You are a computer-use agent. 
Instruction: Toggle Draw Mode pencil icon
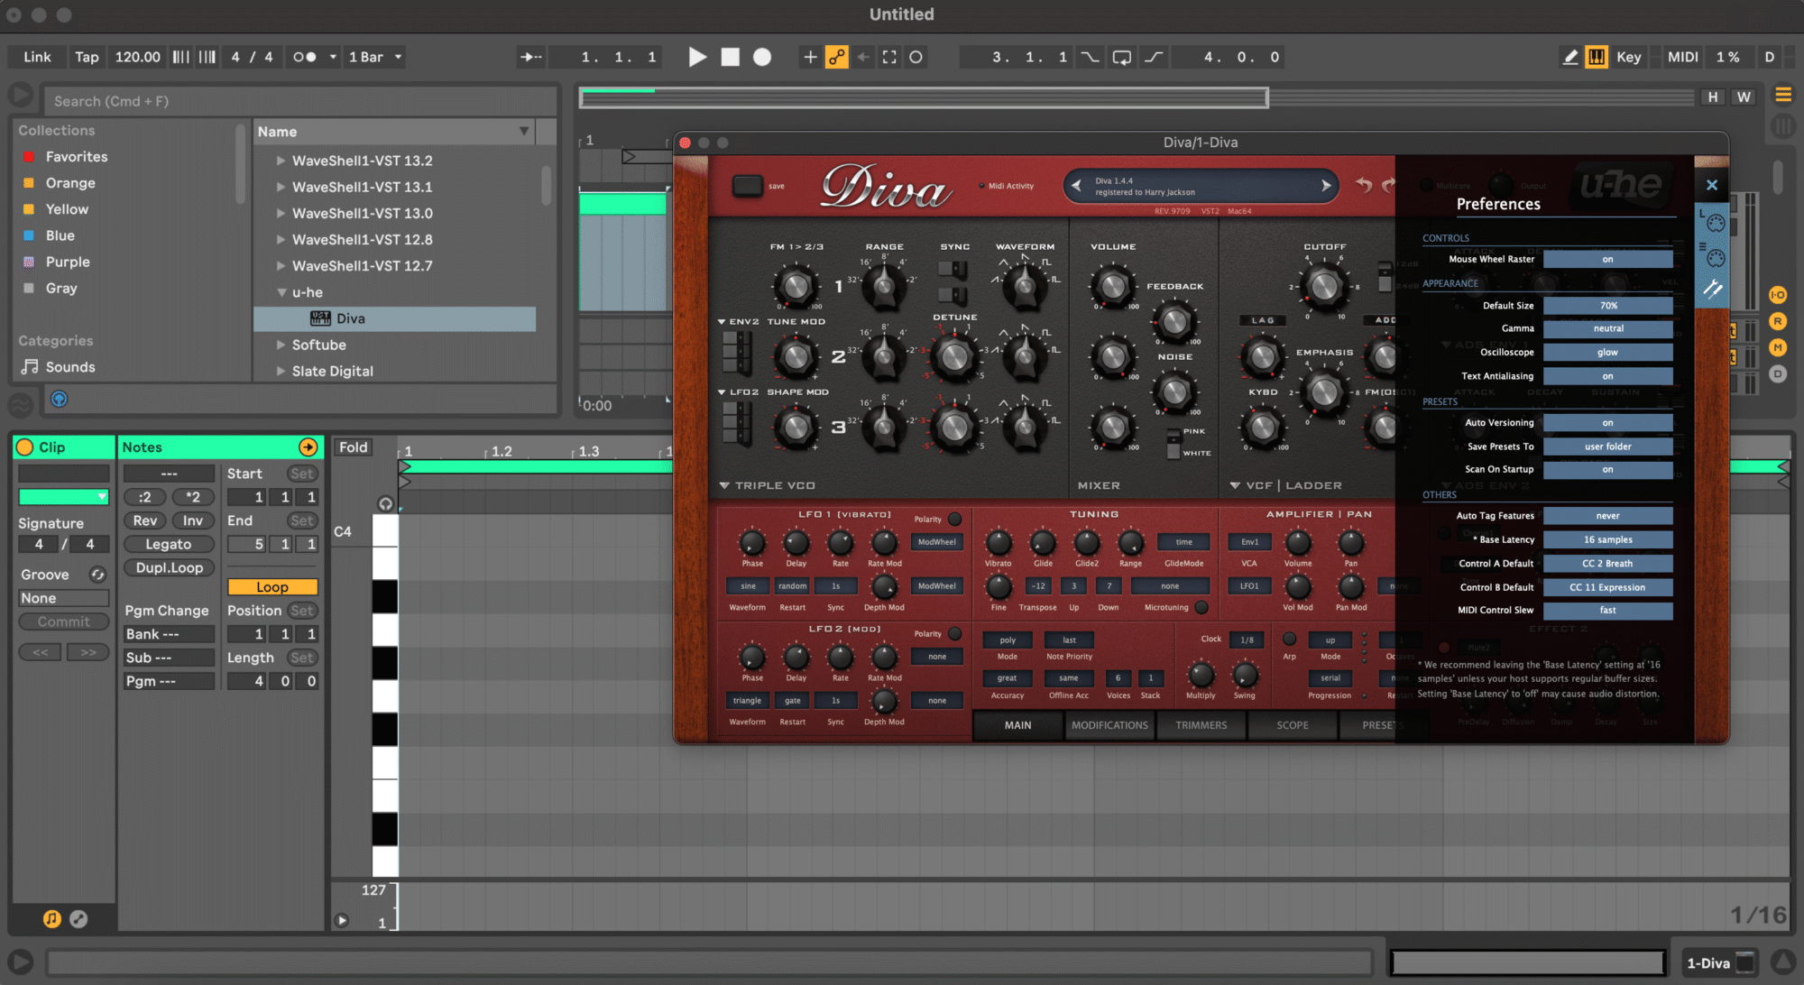click(1570, 57)
